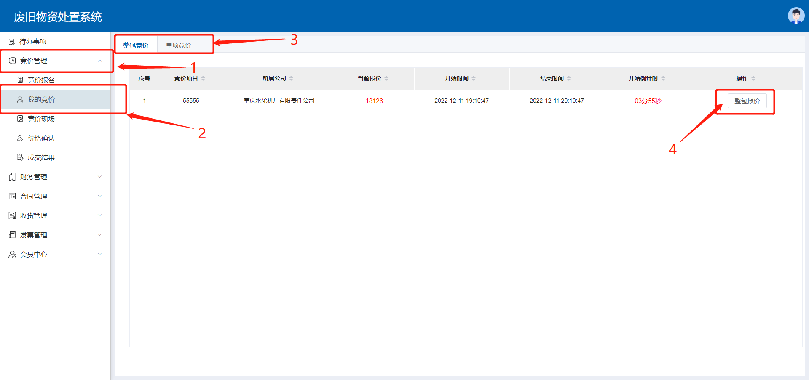Click the 合同管理 sidebar icon
The width and height of the screenshot is (809, 380).
pyautogui.click(x=12, y=197)
